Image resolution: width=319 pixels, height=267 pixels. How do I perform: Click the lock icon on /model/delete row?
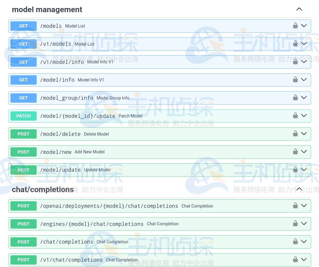(295, 134)
